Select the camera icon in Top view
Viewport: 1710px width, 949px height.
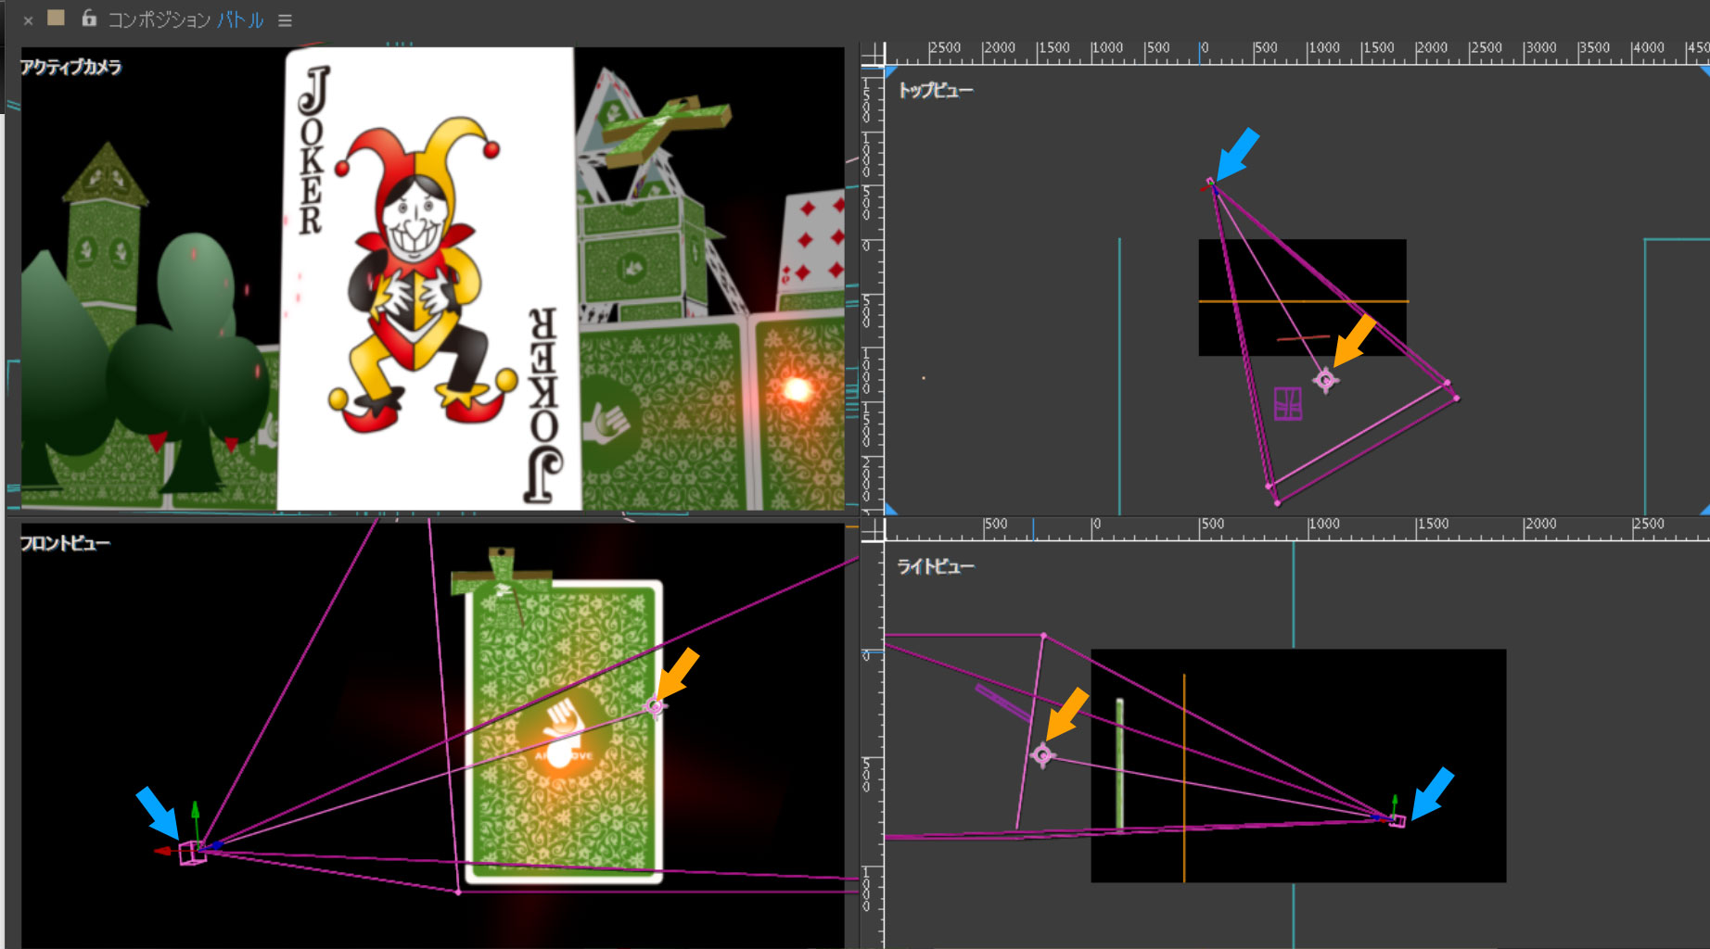1210,183
